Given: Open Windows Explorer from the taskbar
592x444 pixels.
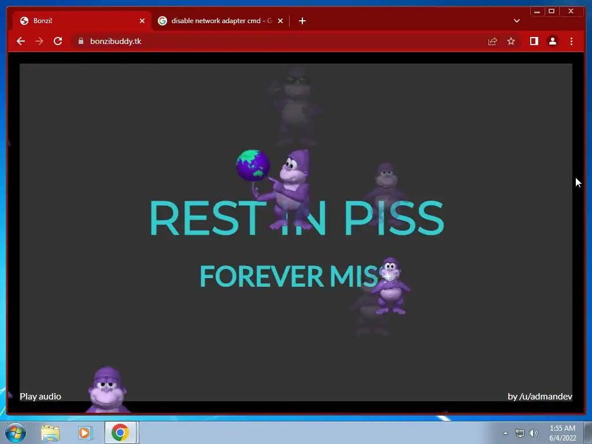Looking at the screenshot, I should tap(50, 432).
